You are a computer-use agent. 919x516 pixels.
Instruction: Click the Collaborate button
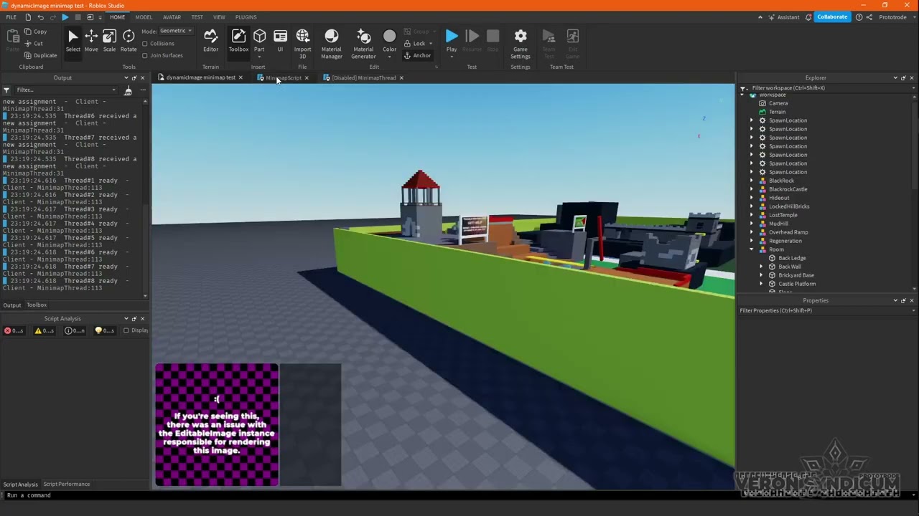click(x=832, y=17)
